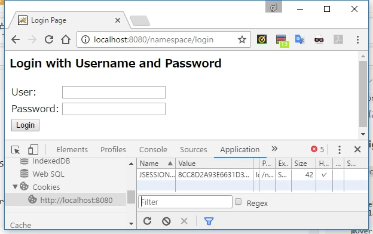The image size is (373, 234).
Task: Click the address bar URL
Action: [154, 39]
